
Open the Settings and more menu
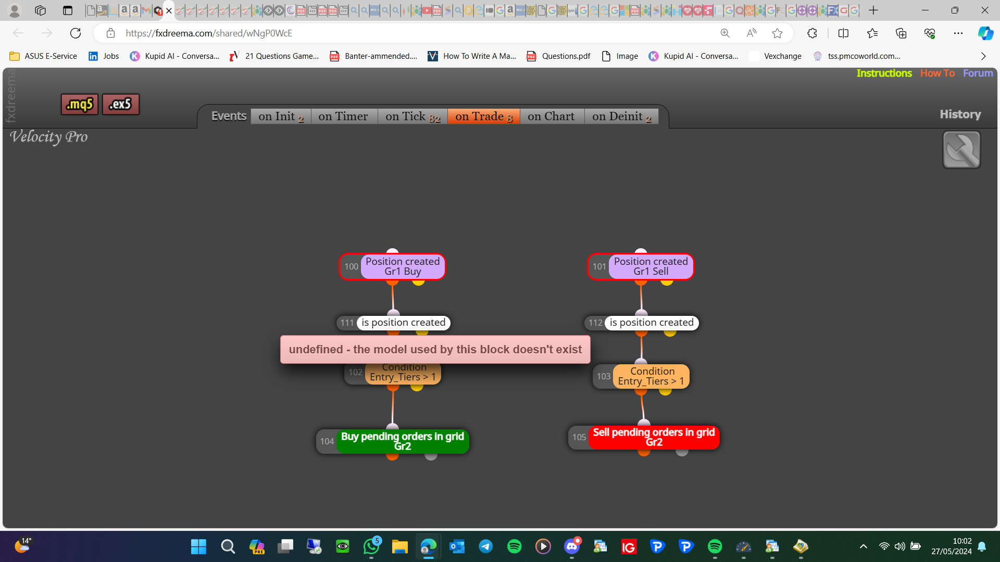pos(958,33)
